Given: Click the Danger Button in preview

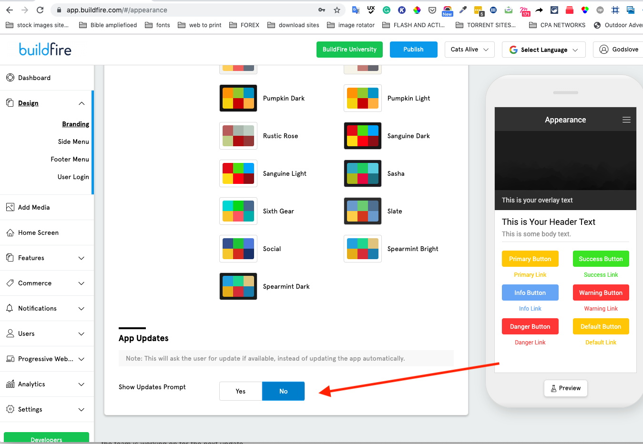Looking at the screenshot, I should point(530,326).
